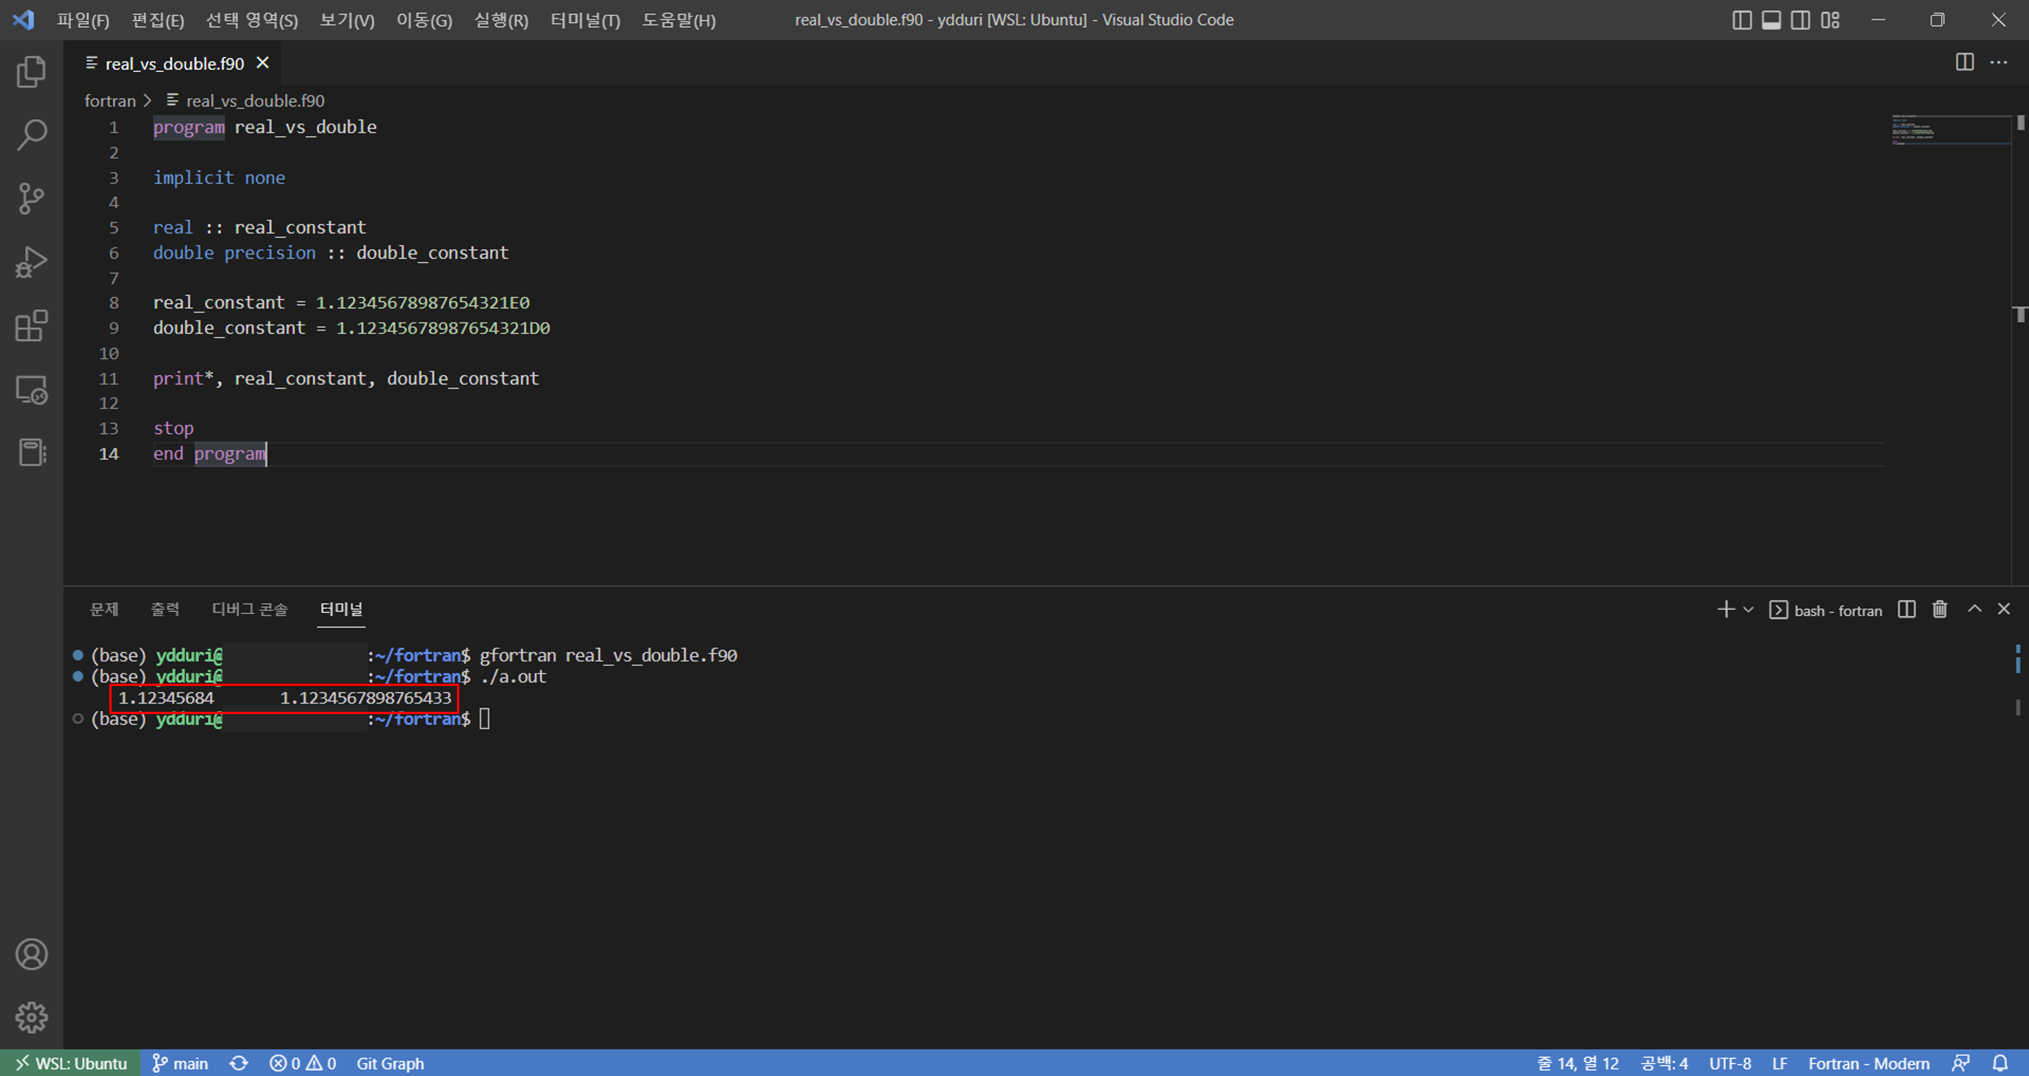The height and width of the screenshot is (1076, 2029).
Task: Open the Source Control view
Action: (x=31, y=199)
